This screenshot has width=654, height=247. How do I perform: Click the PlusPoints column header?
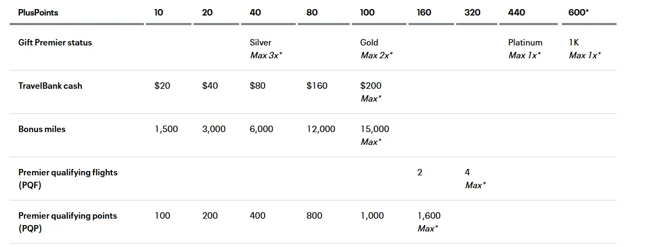point(38,12)
